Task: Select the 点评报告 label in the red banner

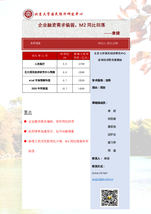Action: coord(35,43)
